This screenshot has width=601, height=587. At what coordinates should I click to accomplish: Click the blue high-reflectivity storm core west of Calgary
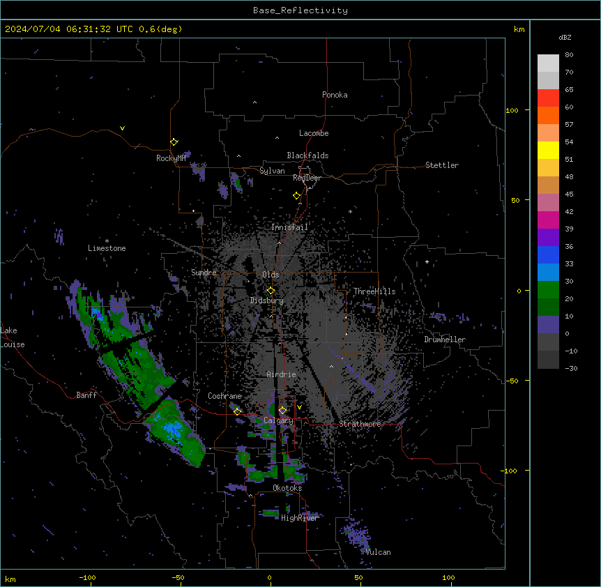coord(172,428)
